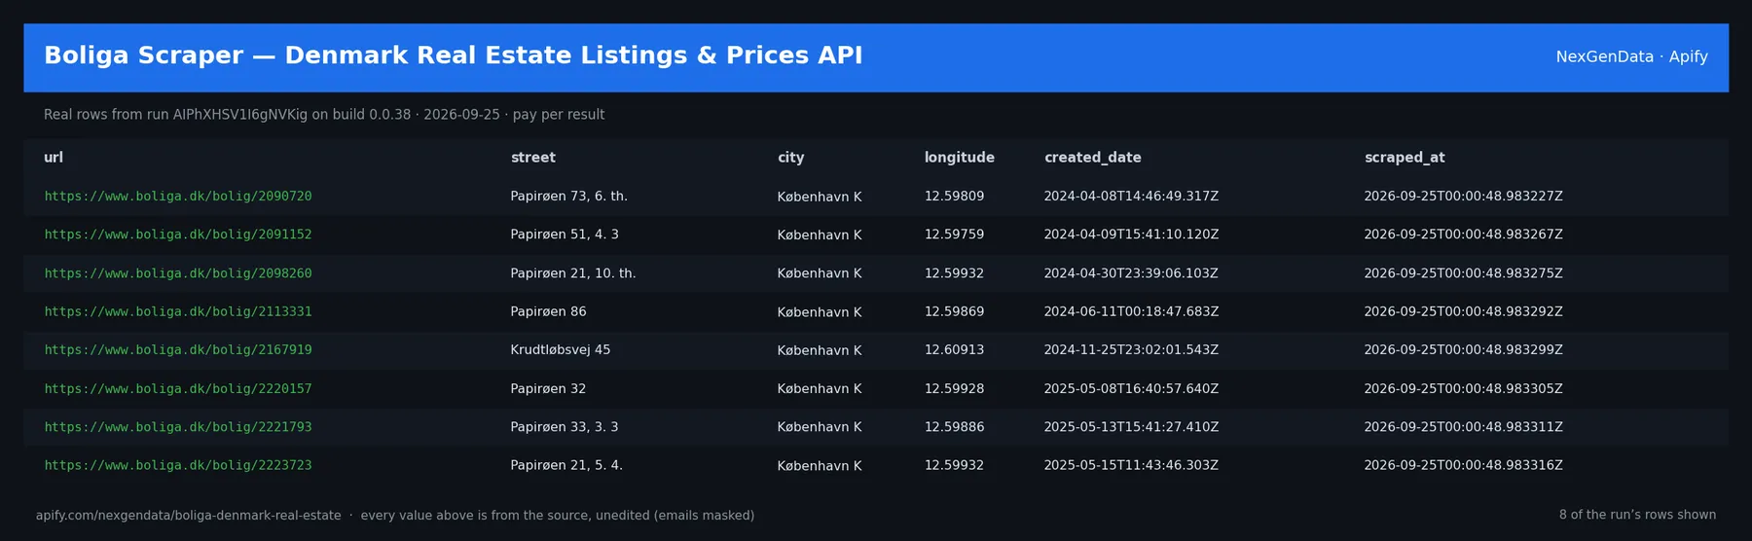The height and width of the screenshot is (541, 1752).
Task: Select scraped_at value ending 983305Z
Action: click(x=1464, y=388)
